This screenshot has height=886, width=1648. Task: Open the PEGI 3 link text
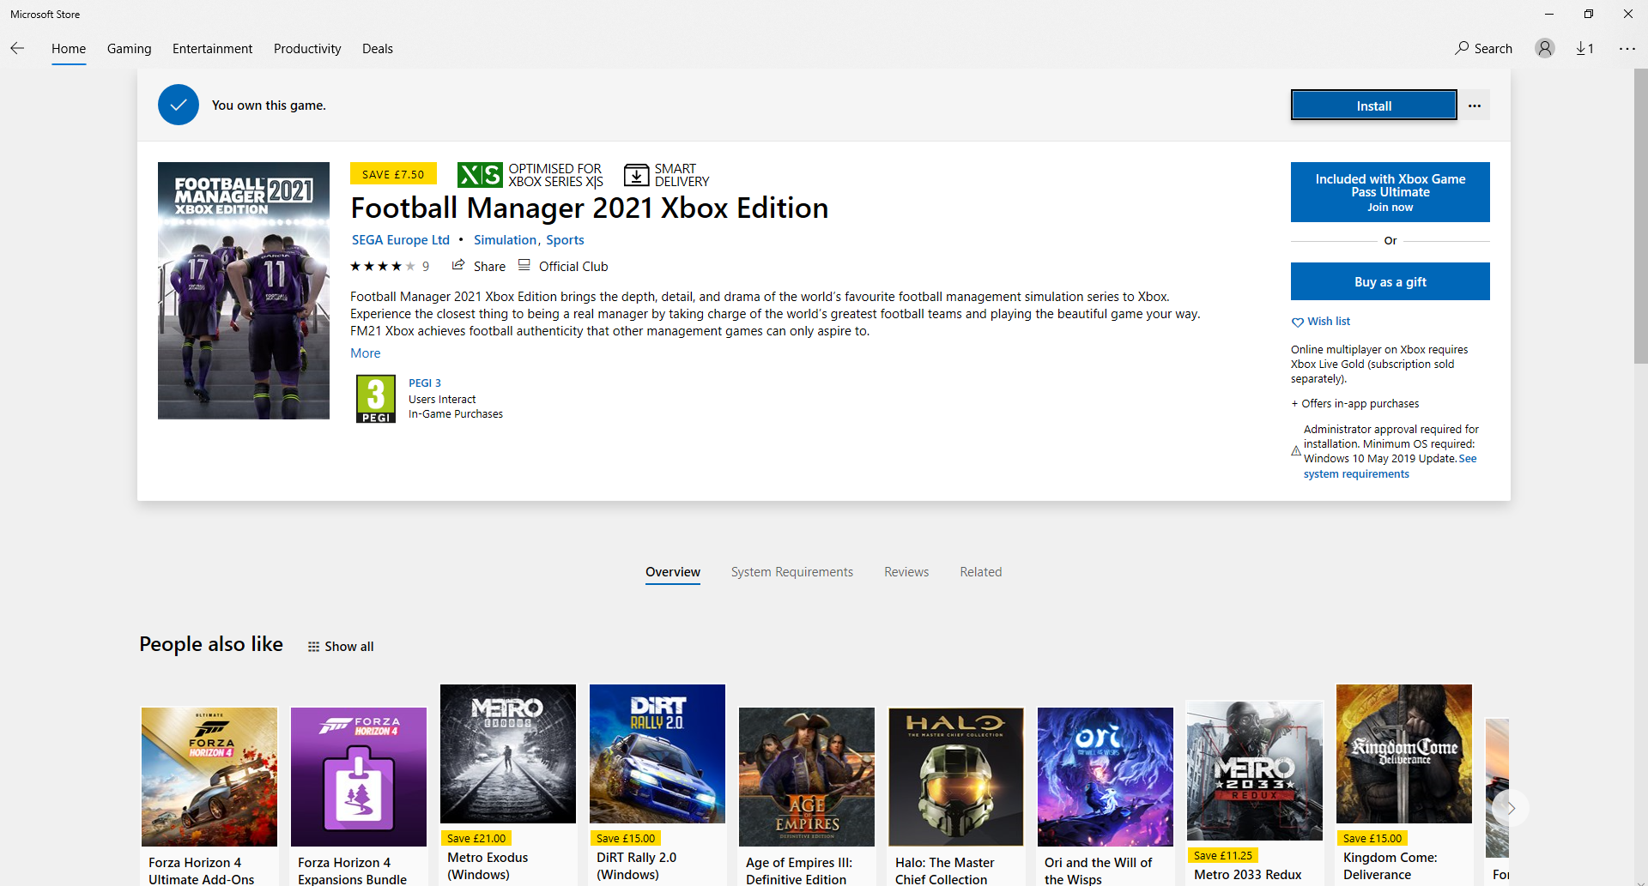(x=425, y=383)
